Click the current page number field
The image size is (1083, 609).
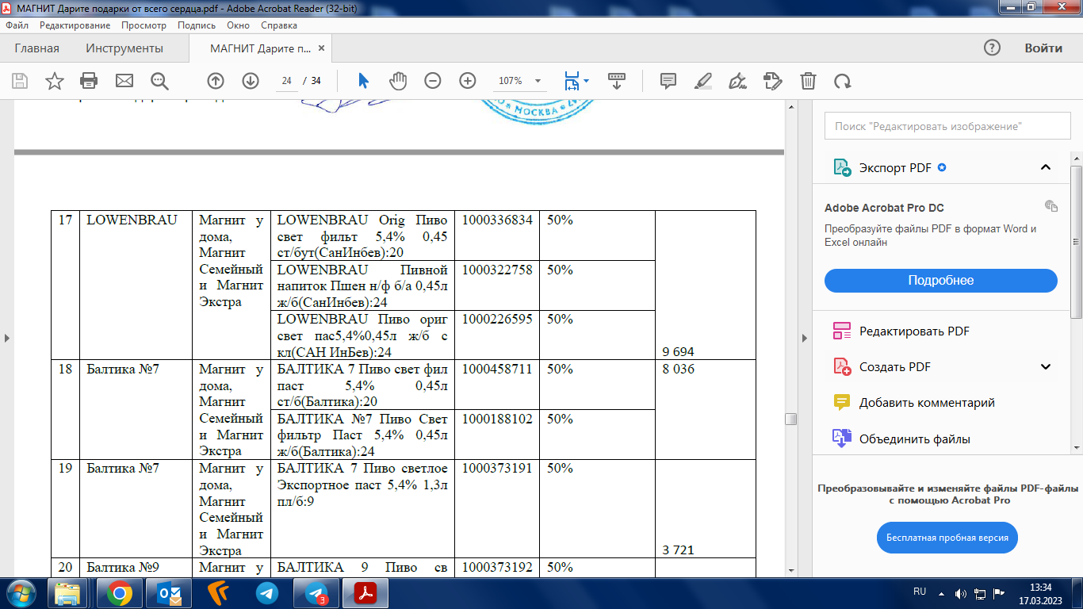pos(286,81)
